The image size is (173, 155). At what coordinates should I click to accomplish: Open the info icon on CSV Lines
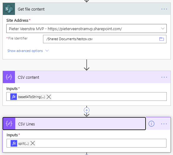pos(151,124)
